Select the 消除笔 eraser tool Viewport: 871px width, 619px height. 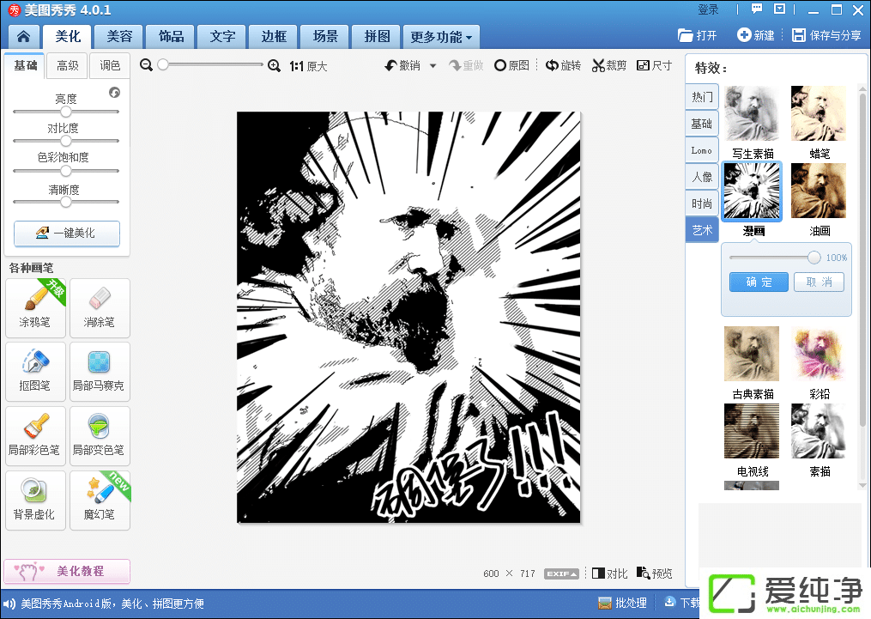pyautogui.click(x=100, y=306)
